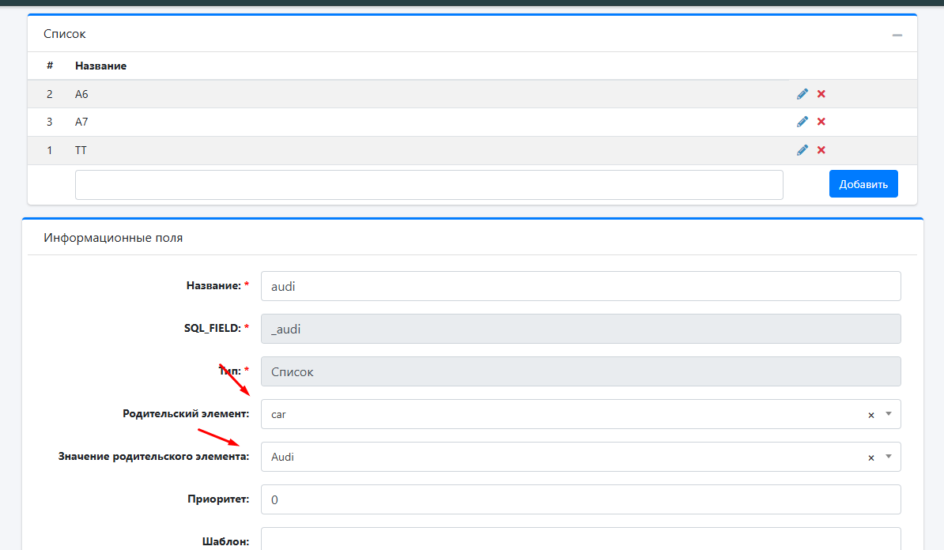Edit the A7 list entry

click(x=802, y=122)
